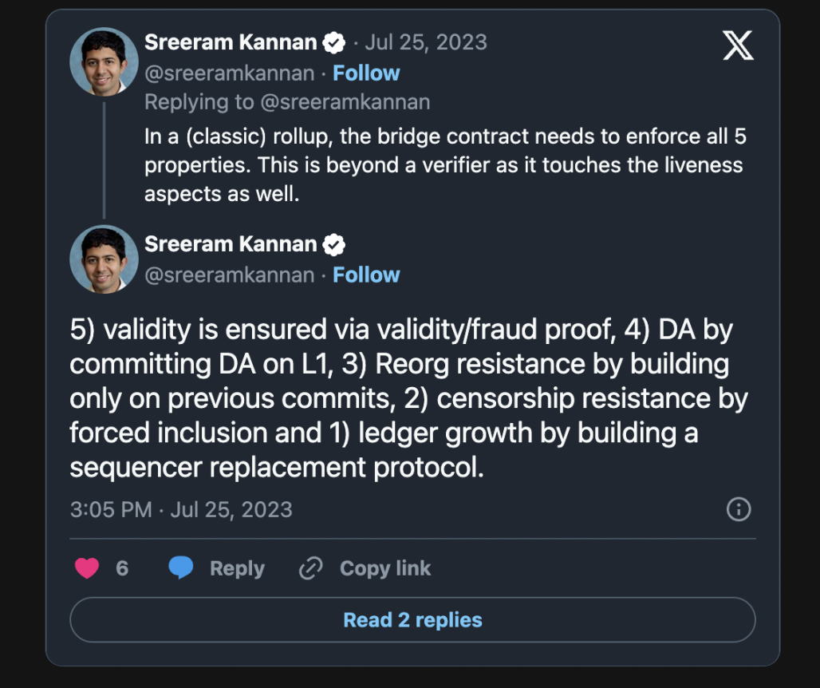Click the heart like icon
The height and width of the screenshot is (688, 820).
tap(87, 568)
